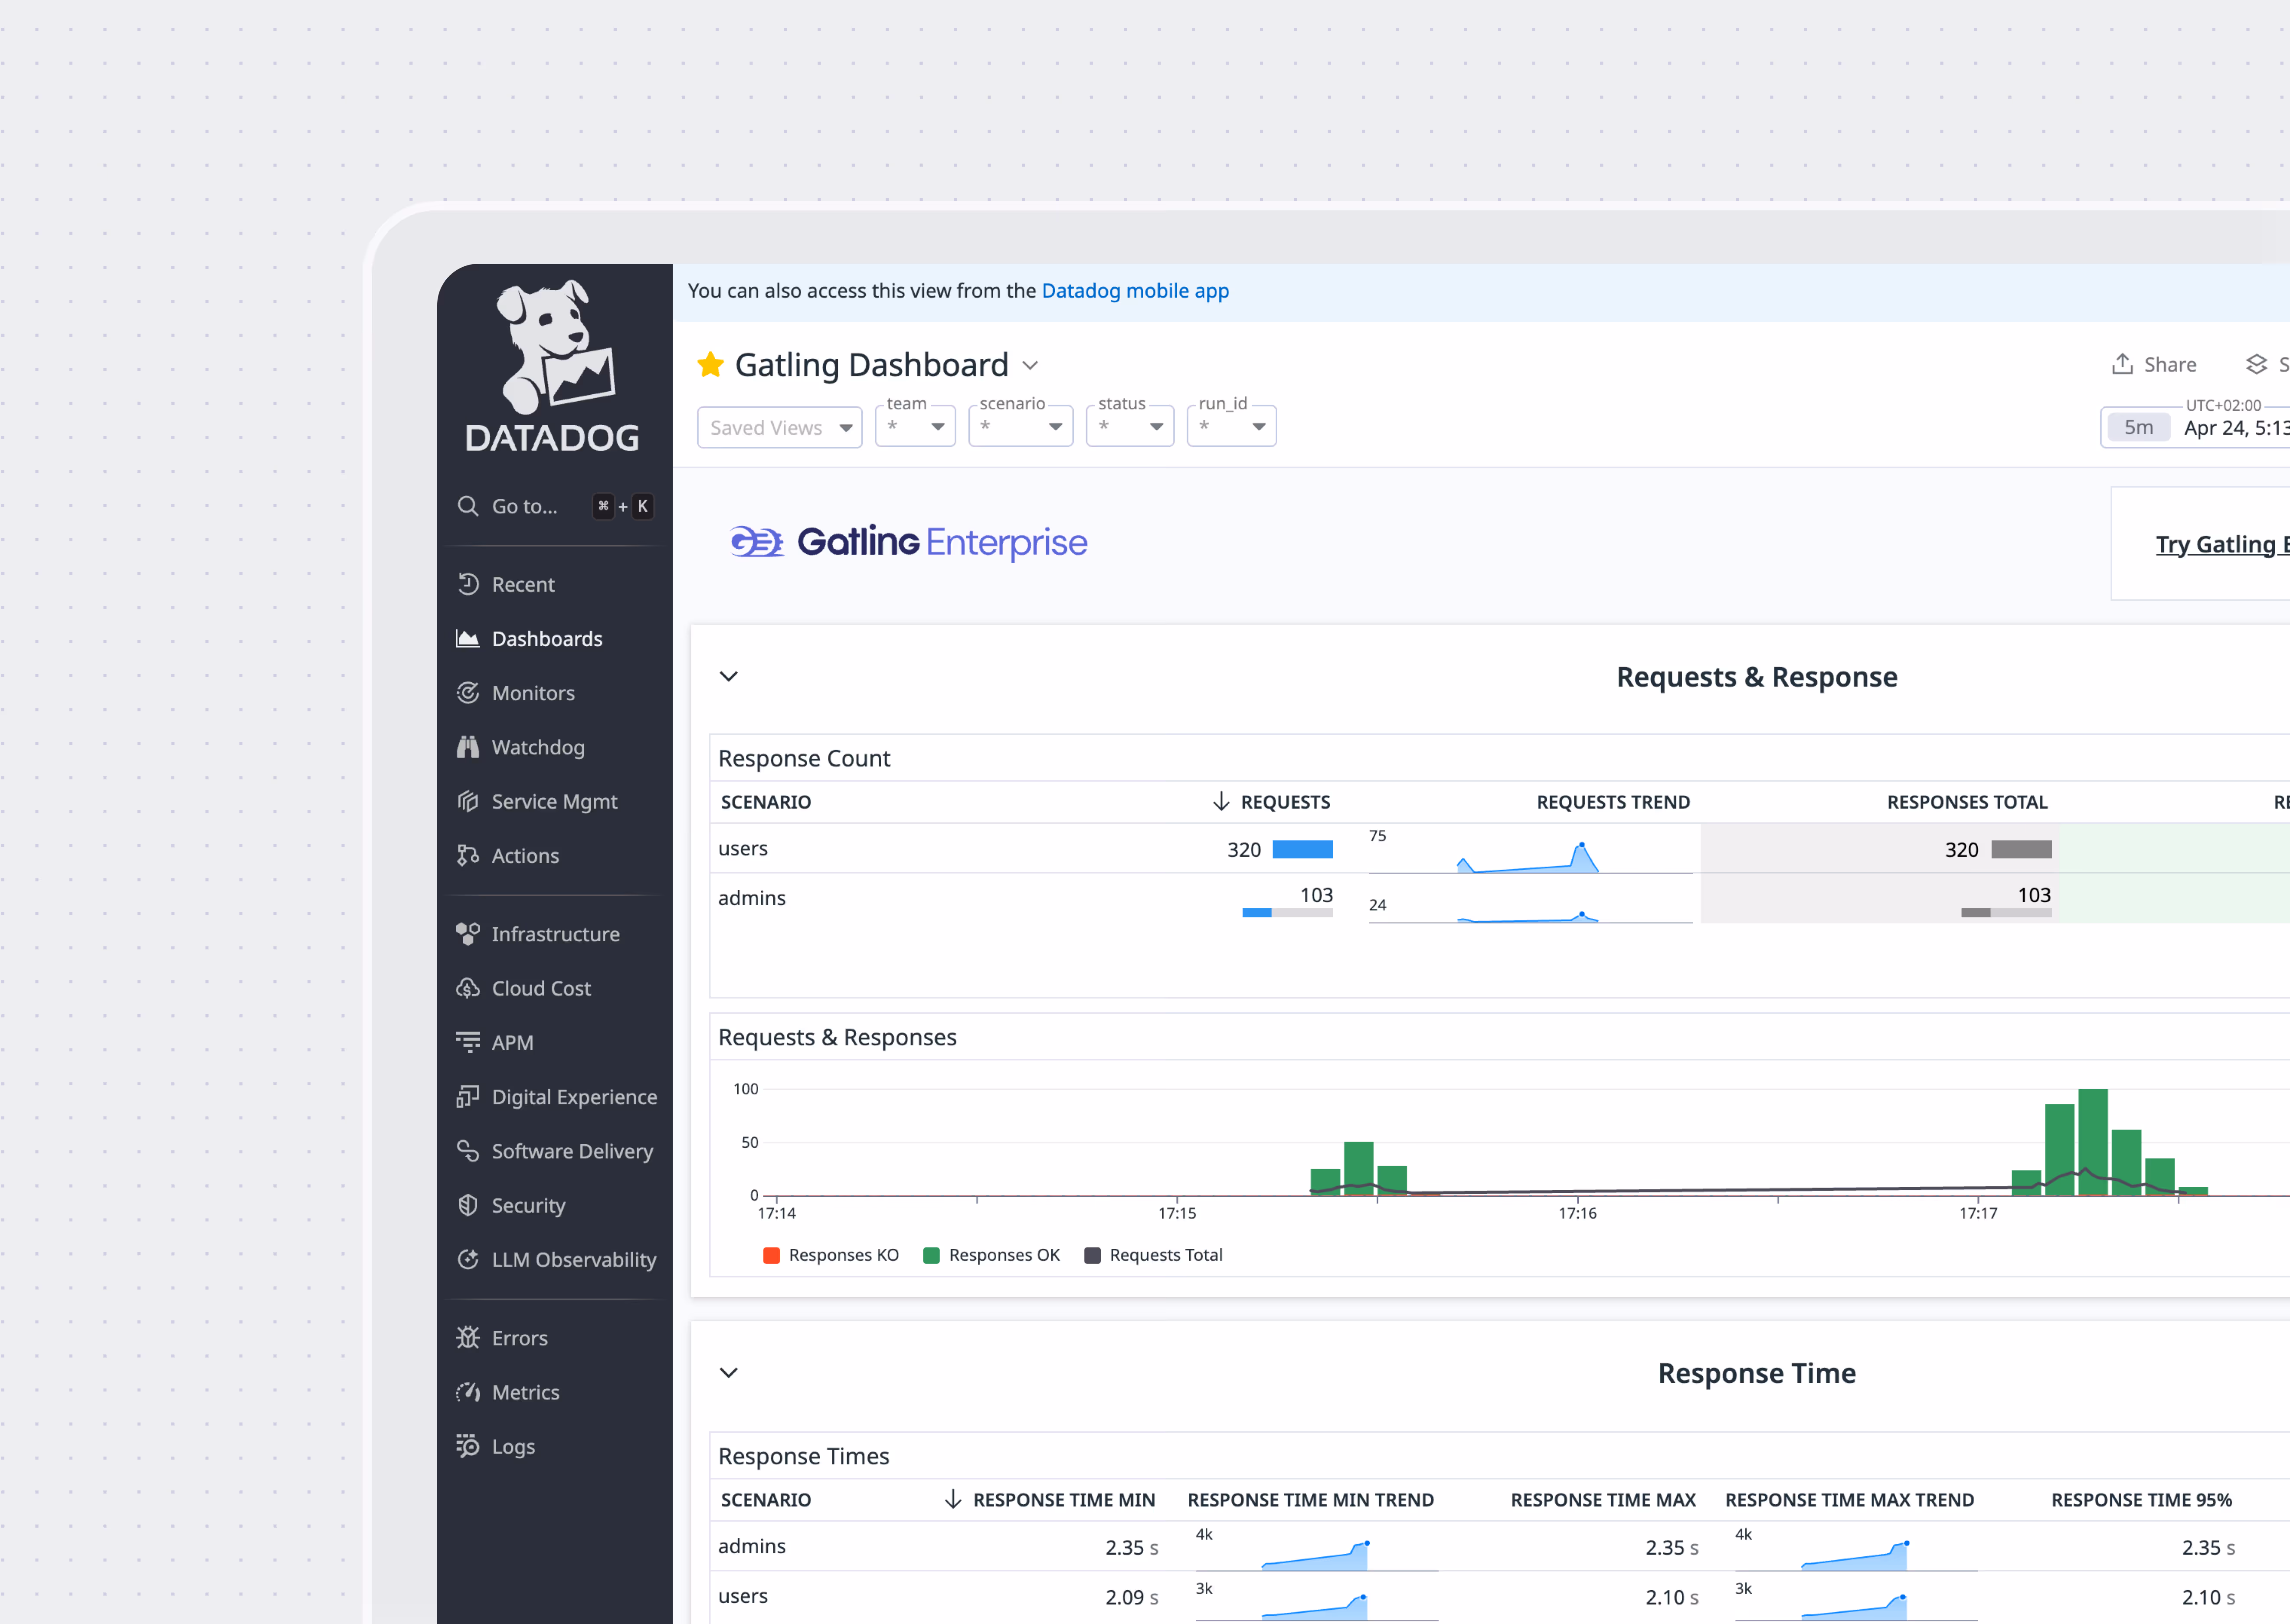The height and width of the screenshot is (1624, 2290).
Task: Click the Cloud Cost sidebar icon
Action: click(468, 988)
